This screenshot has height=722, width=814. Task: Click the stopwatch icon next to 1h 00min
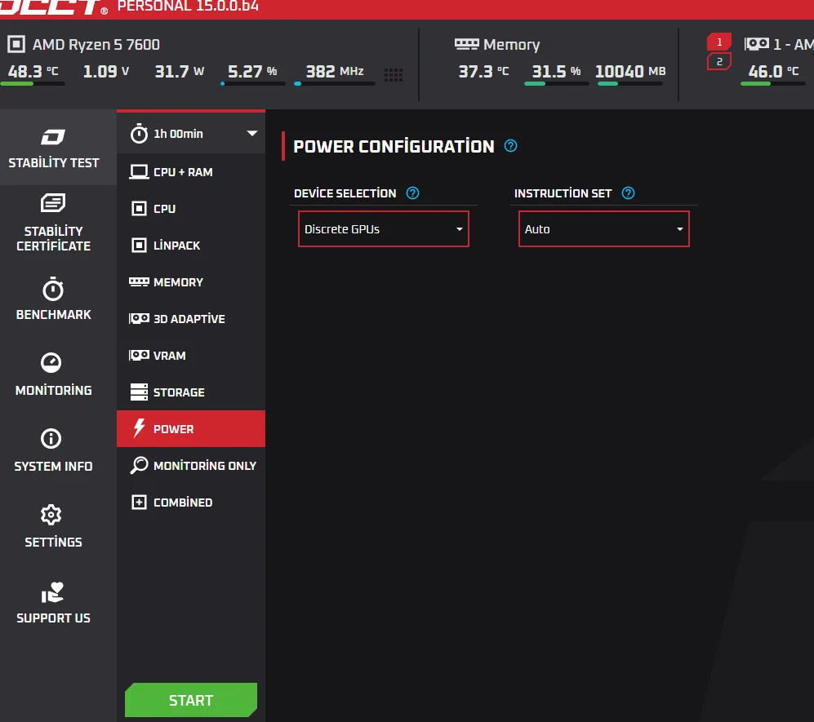pos(139,133)
